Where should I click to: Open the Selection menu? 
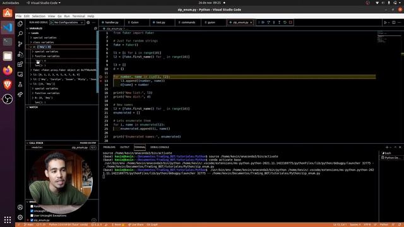pyautogui.click(x=39, y=16)
